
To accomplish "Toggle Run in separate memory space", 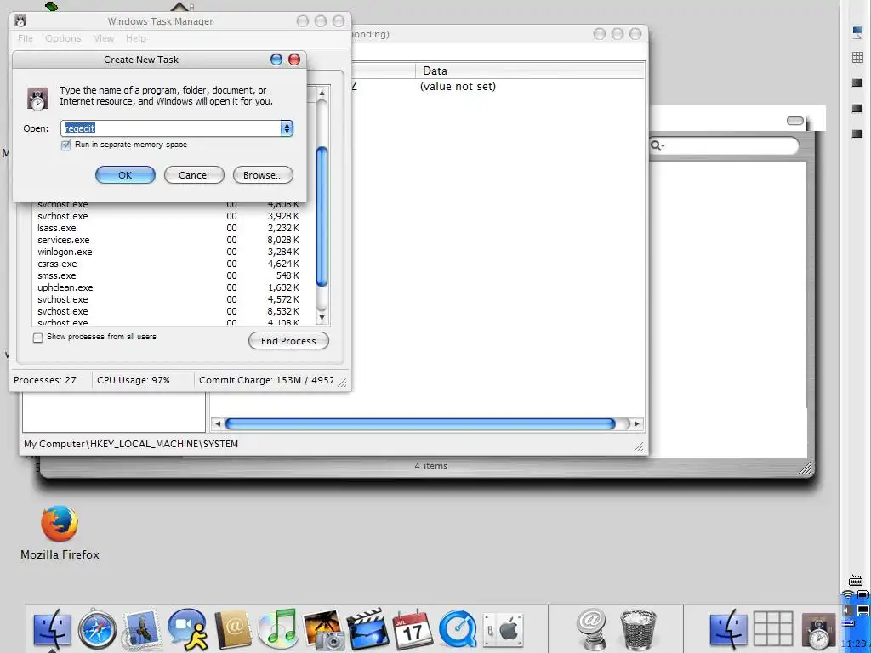I will (66, 145).
